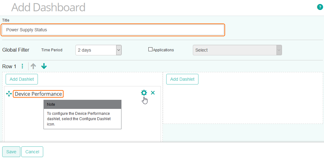Click the empty right column dashlet area
This screenshot has height=158, width=324.
click(243, 103)
